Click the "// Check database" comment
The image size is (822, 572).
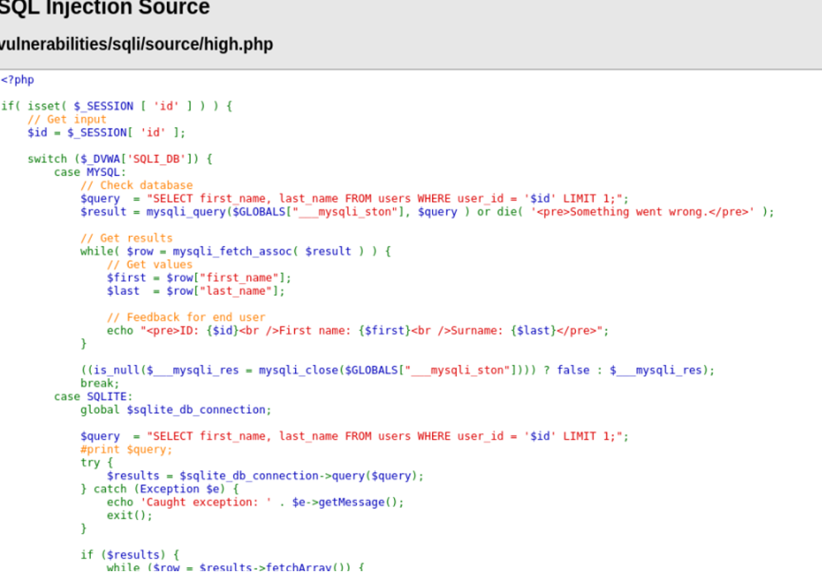[x=136, y=186]
